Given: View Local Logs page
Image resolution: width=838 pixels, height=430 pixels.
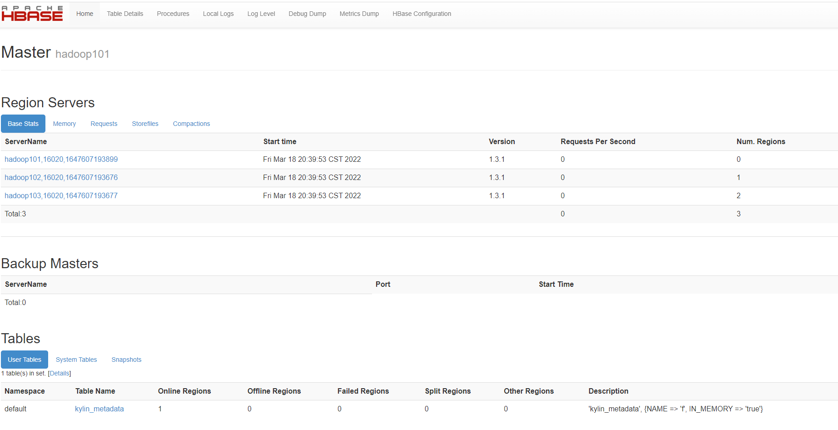Looking at the screenshot, I should [218, 14].
